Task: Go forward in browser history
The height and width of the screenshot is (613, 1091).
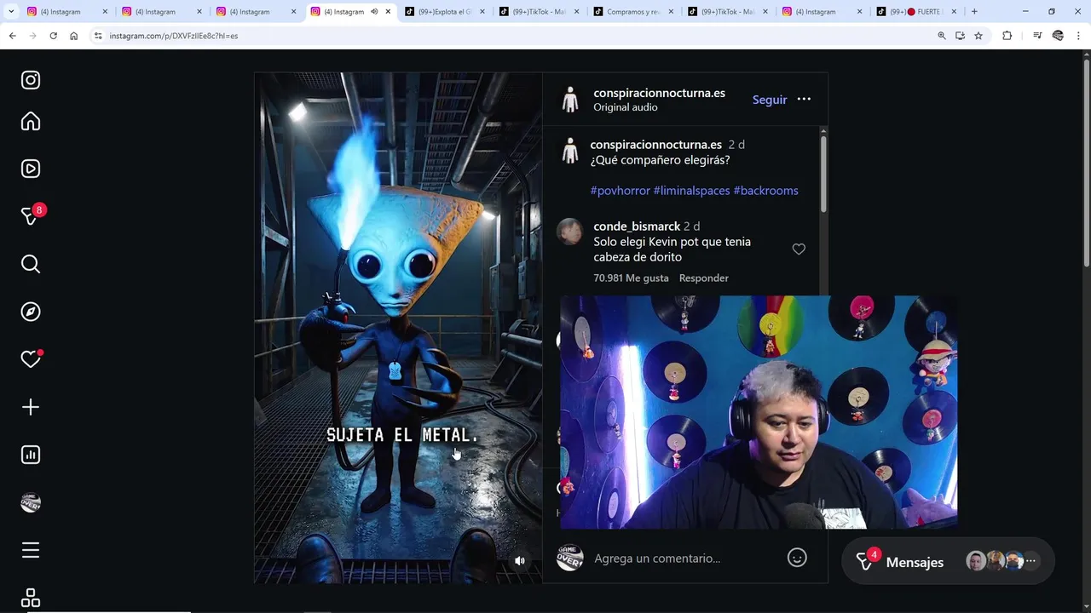Action: click(x=32, y=36)
